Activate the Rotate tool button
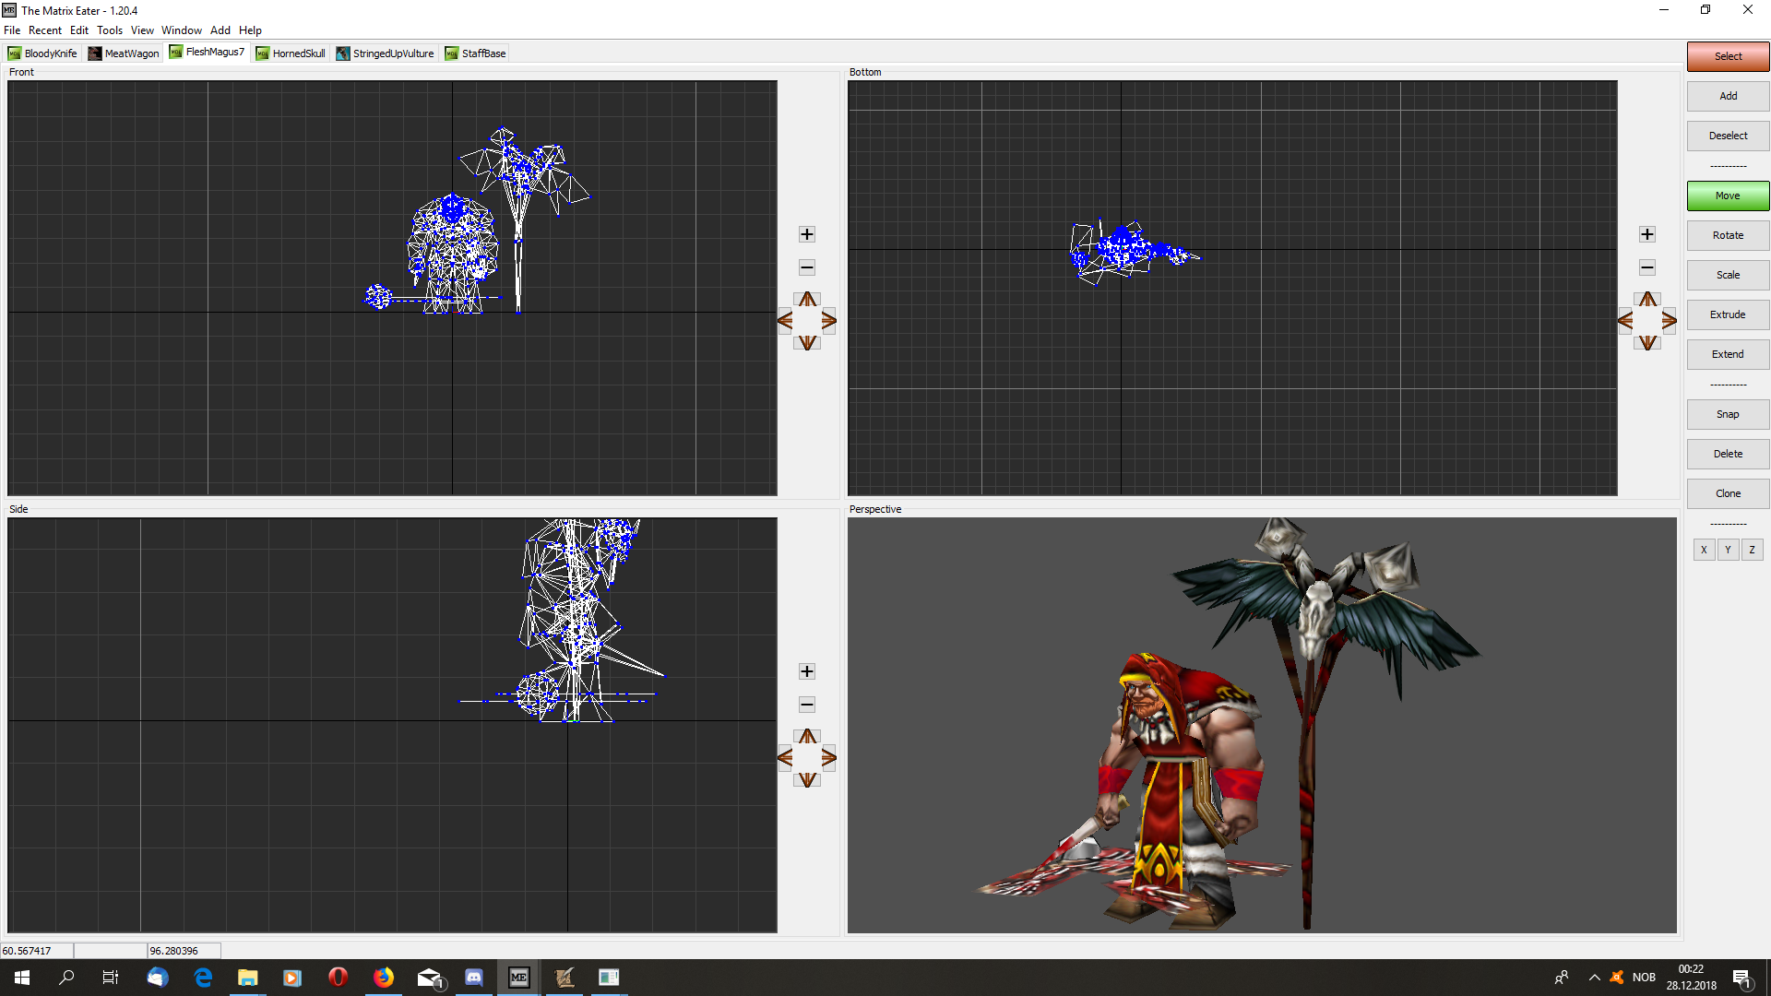This screenshot has height=996, width=1771. click(1728, 235)
